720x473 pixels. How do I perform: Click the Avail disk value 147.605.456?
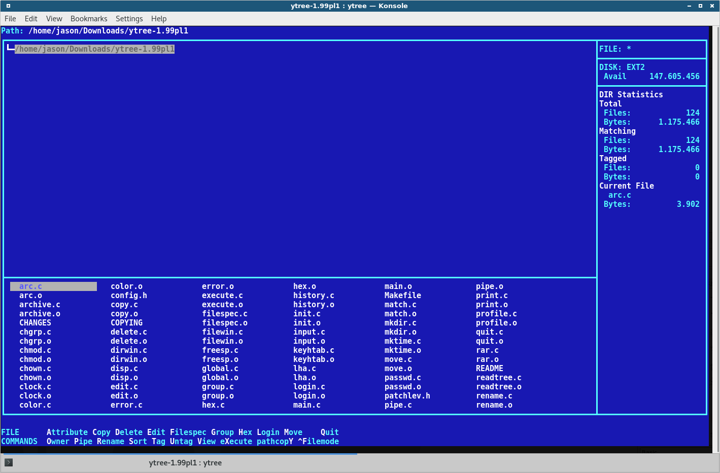click(675, 77)
